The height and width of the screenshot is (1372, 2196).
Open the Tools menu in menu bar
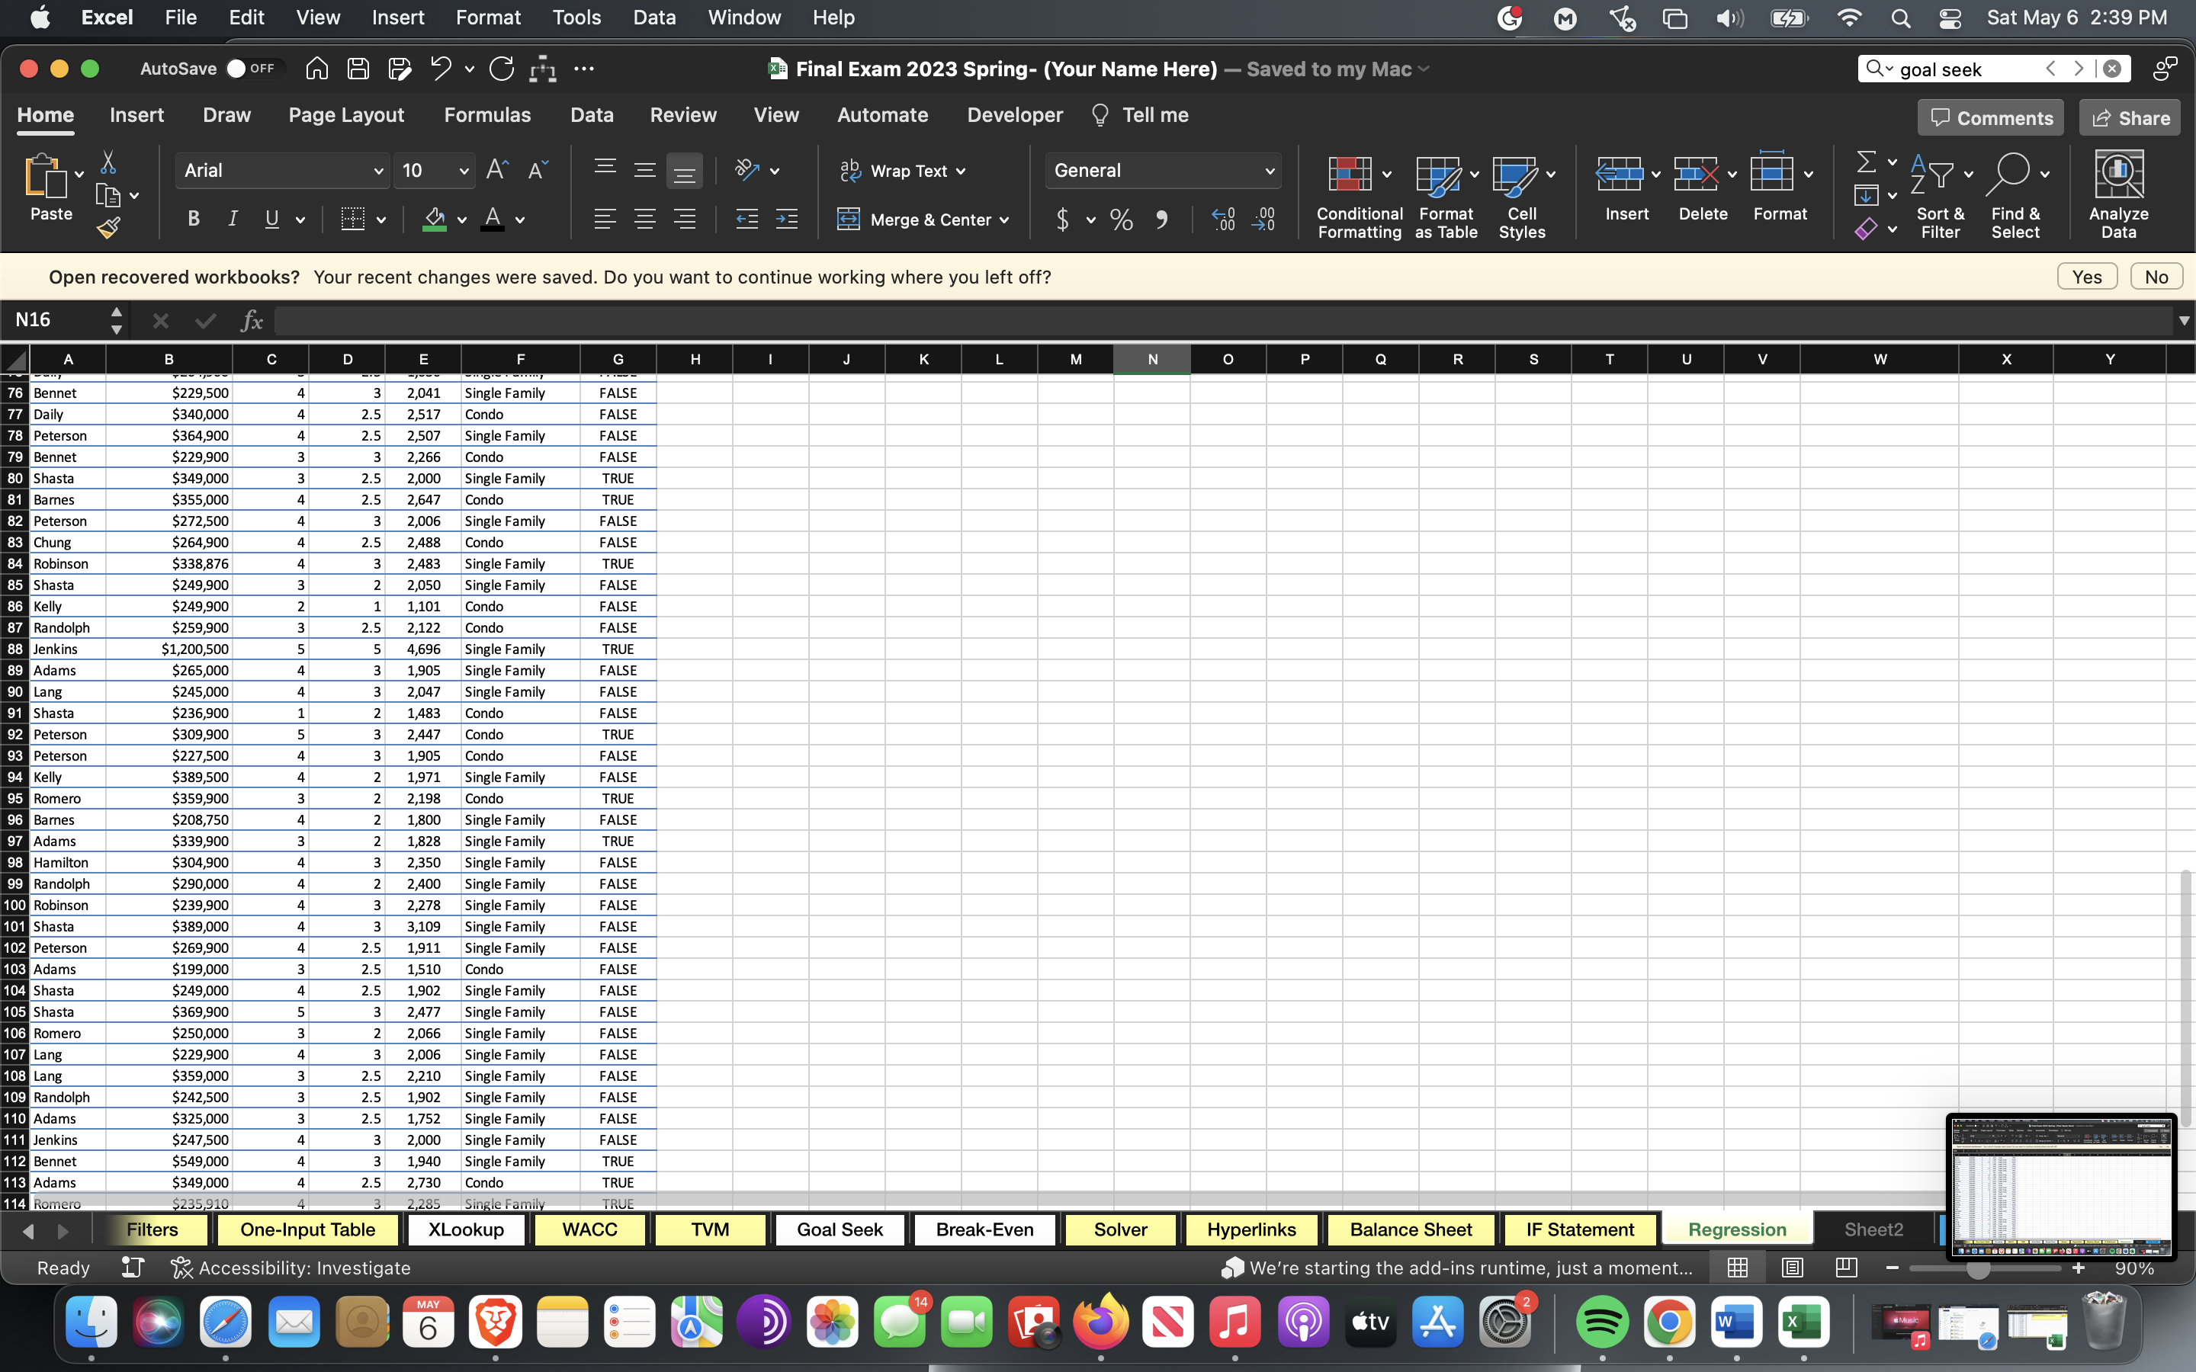(576, 18)
